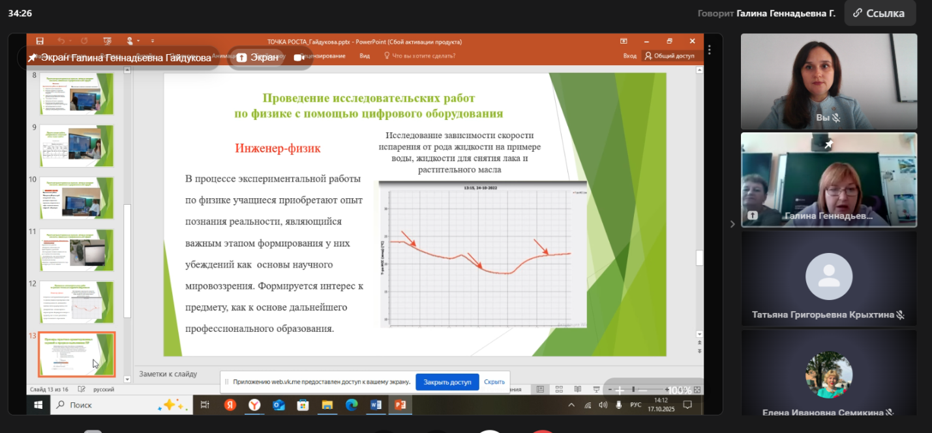This screenshot has height=433, width=932.
Task: Open the Рецензирование ribbon tab
Action: click(323, 56)
